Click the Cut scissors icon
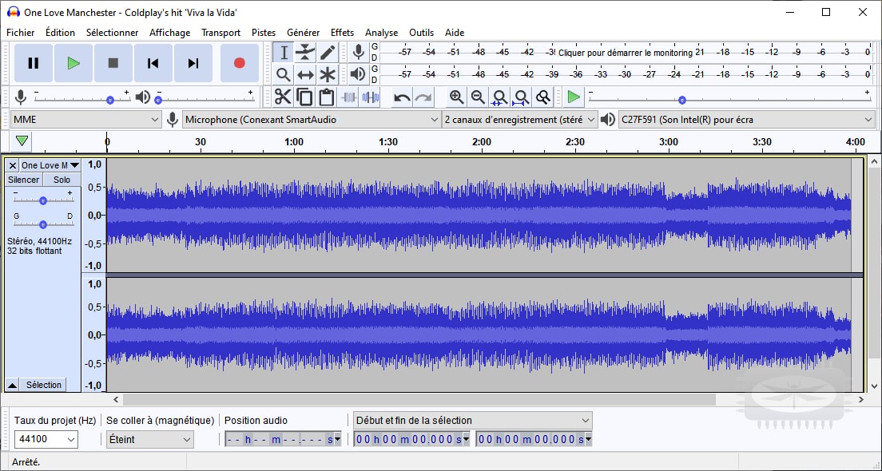The image size is (882, 471). coord(283,97)
